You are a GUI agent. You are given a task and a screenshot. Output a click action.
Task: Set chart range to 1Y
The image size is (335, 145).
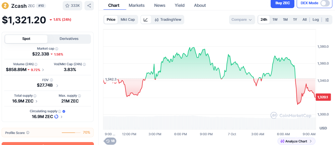click(x=295, y=19)
